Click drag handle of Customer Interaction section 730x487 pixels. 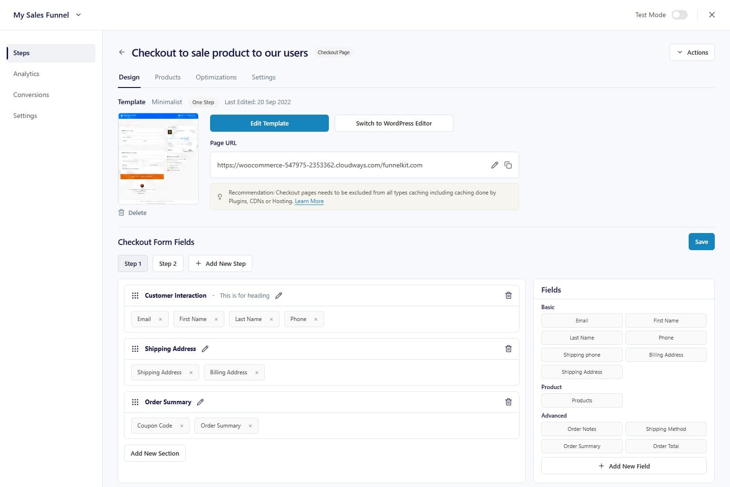[x=135, y=295]
